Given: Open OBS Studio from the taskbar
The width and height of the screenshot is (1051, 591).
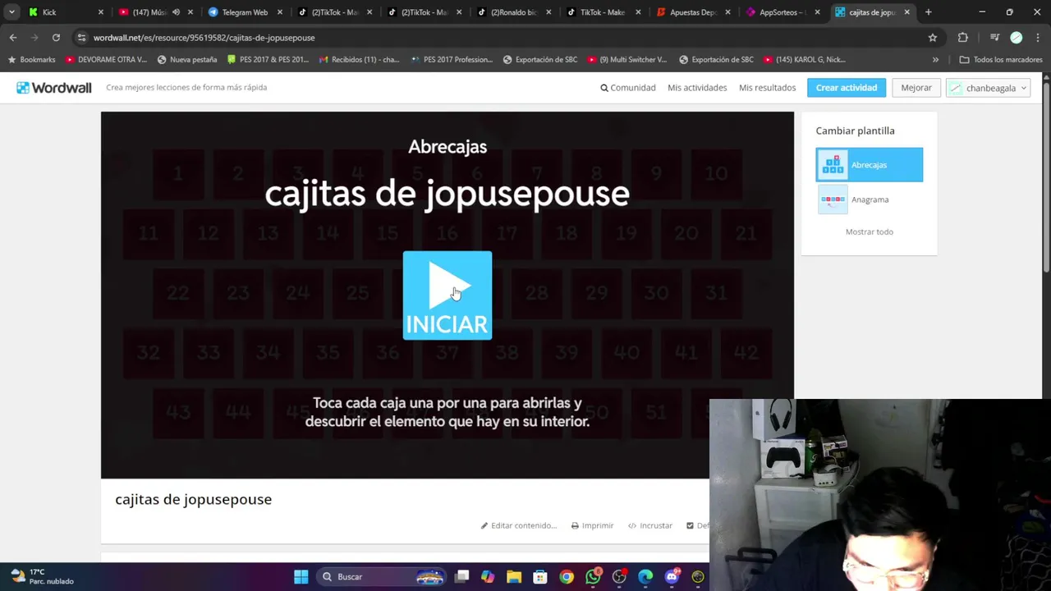Looking at the screenshot, I should tap(619, 576).
